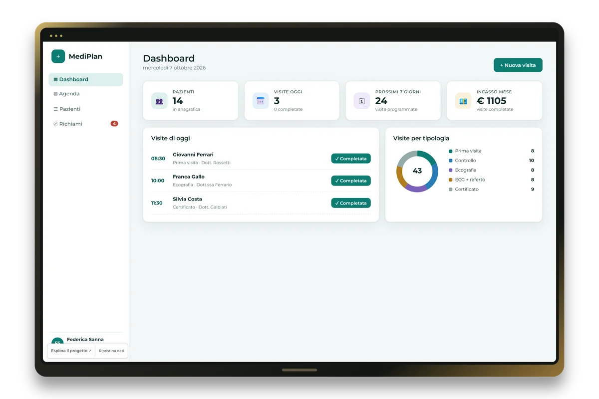Click the user name Federica Sanna

85,340
